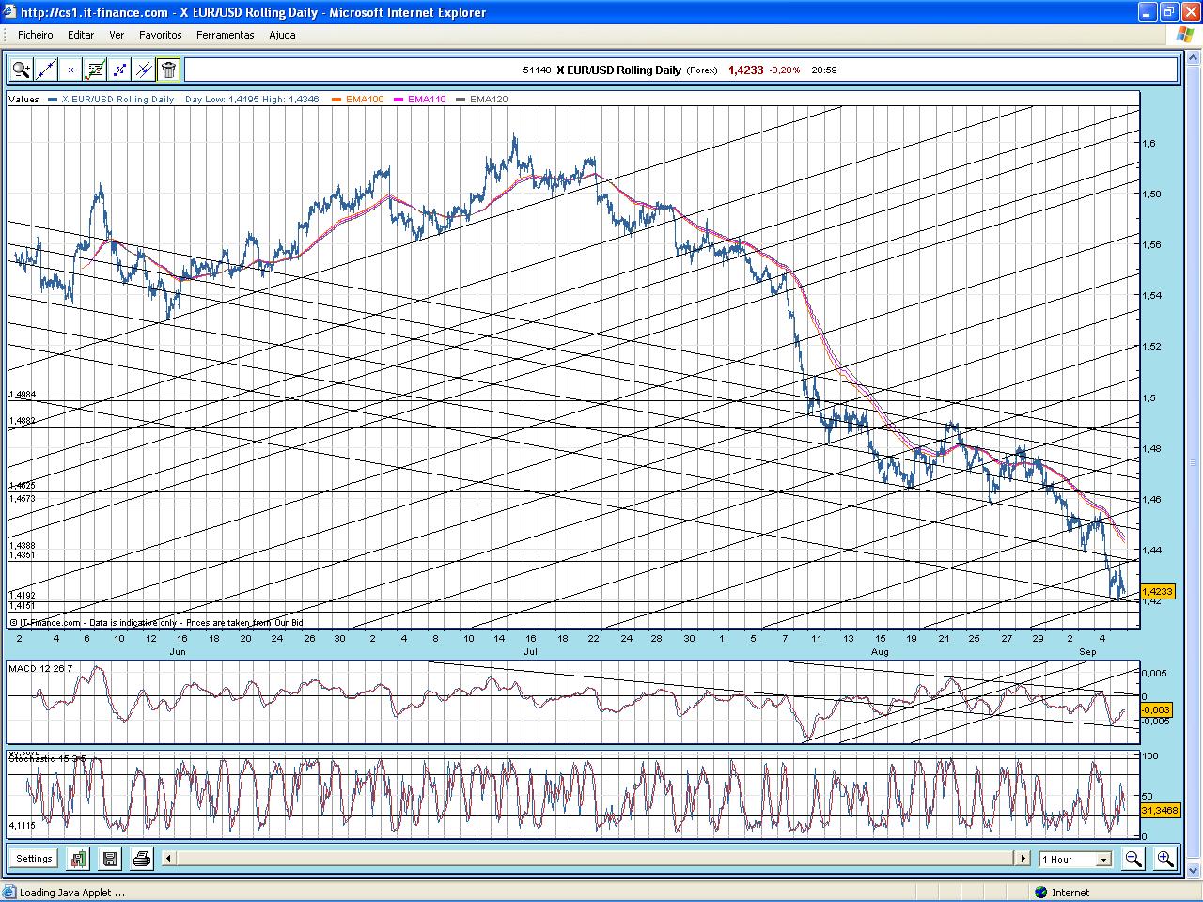Click the X EUR/USD Rolling Daily legend label

[x=117, y=99]
